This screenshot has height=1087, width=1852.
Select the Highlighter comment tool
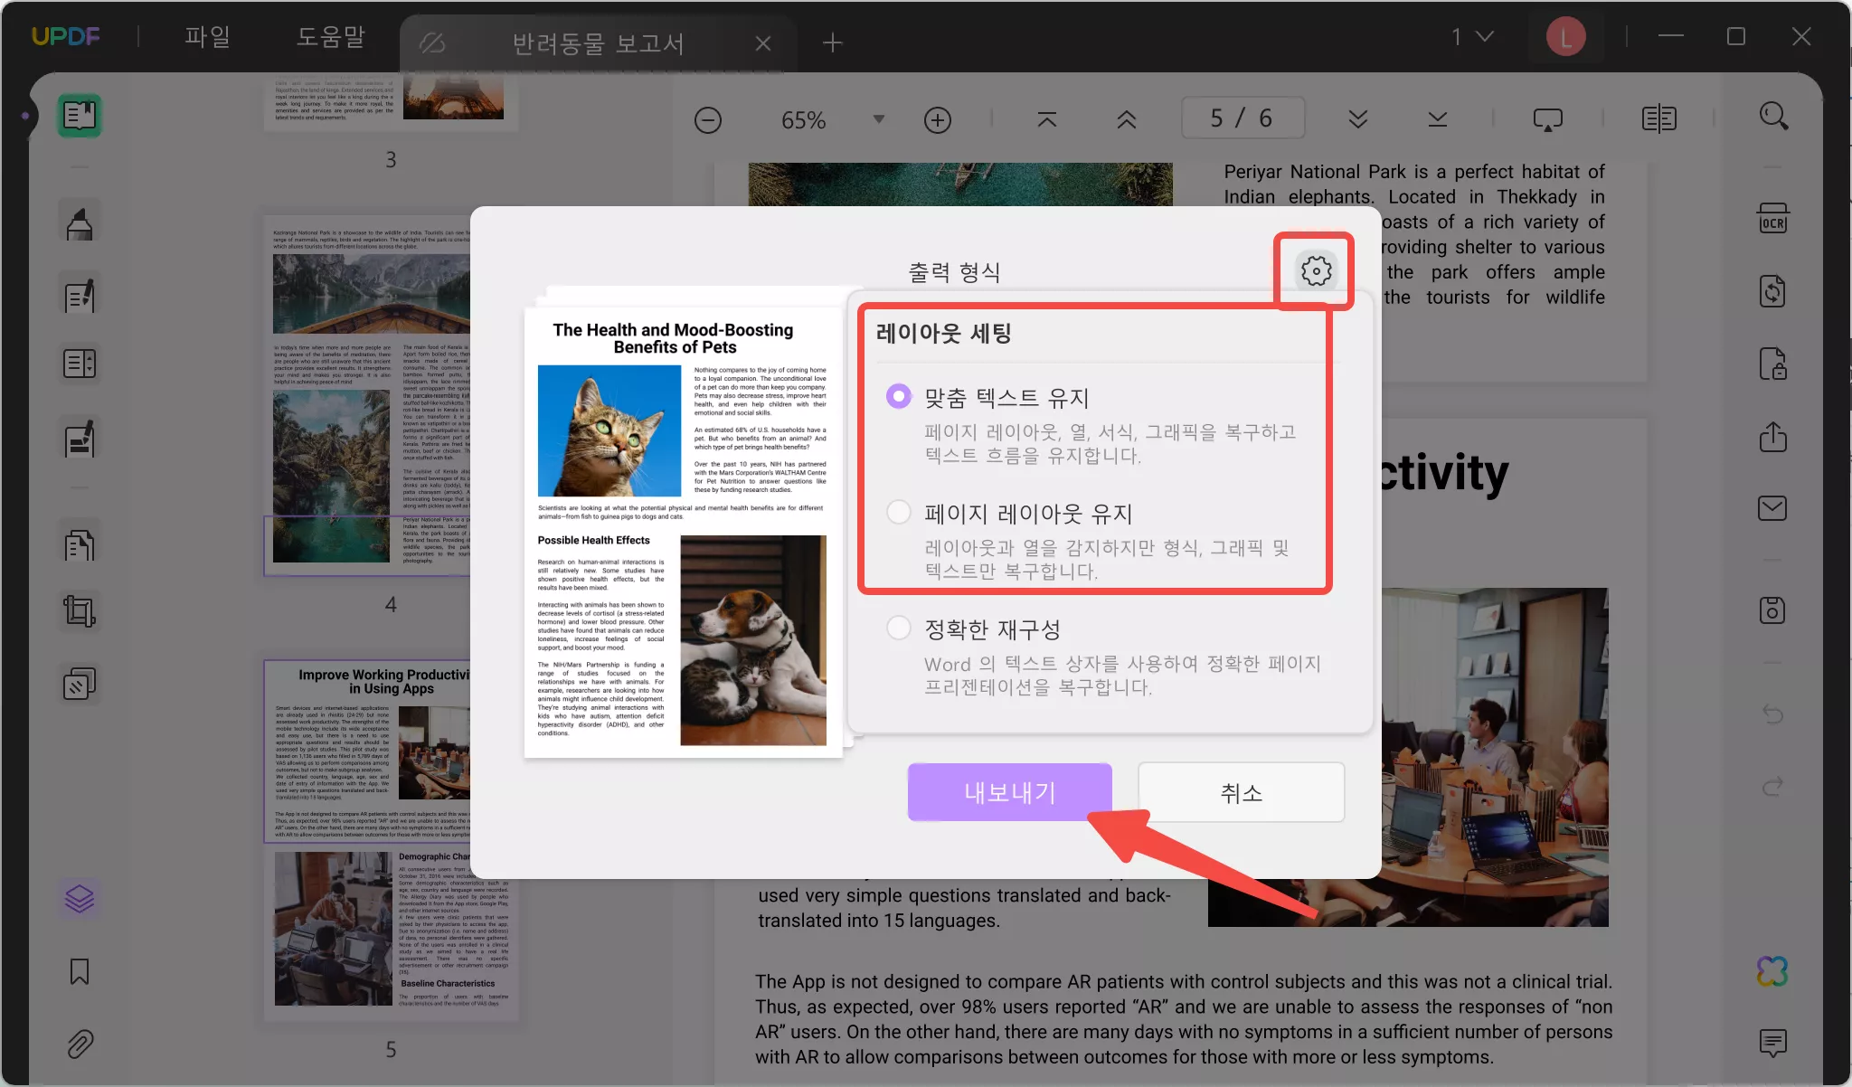[x=80, y=222]
